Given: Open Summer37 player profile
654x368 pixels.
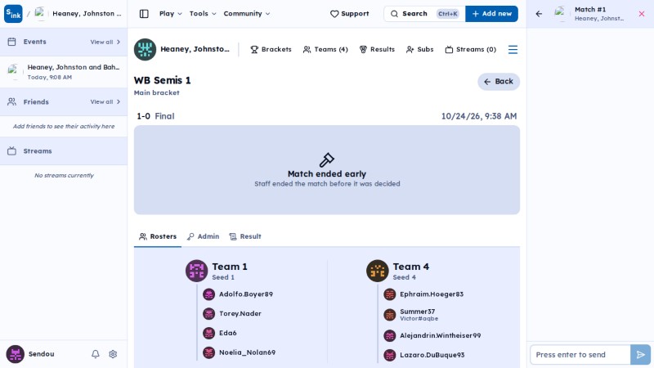Looking at the screenshot, I should coord(417,312).
